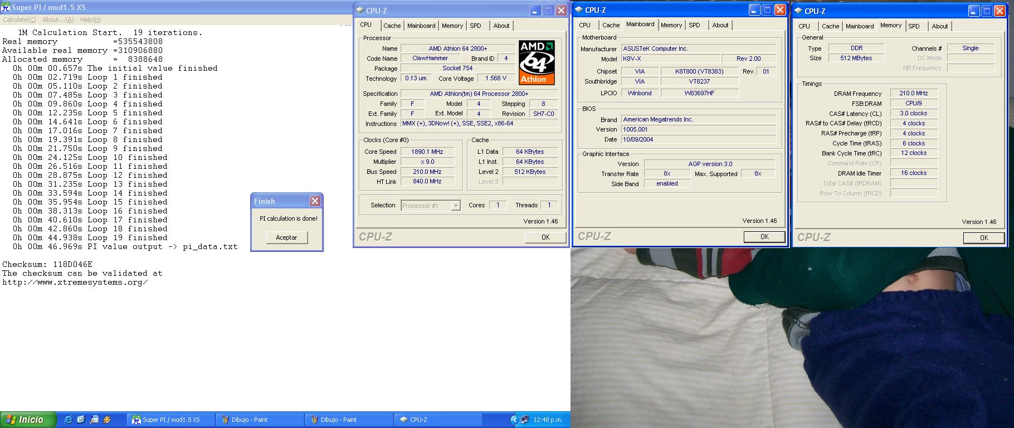This screenshot has width=1014, height=428.
Task: Close the Finish dialog
Action: pos(315,201)
